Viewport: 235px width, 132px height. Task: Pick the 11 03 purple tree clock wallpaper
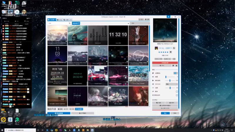pyautogui.click(x=57, y=55)
